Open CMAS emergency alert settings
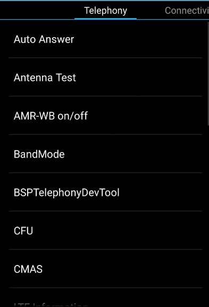The height and width of the screenshot is (307, 209). 105,269
